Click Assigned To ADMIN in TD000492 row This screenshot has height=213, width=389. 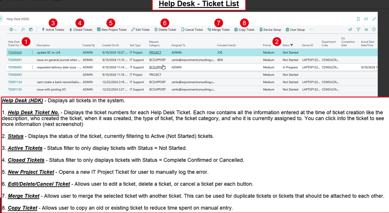point(177,67)
